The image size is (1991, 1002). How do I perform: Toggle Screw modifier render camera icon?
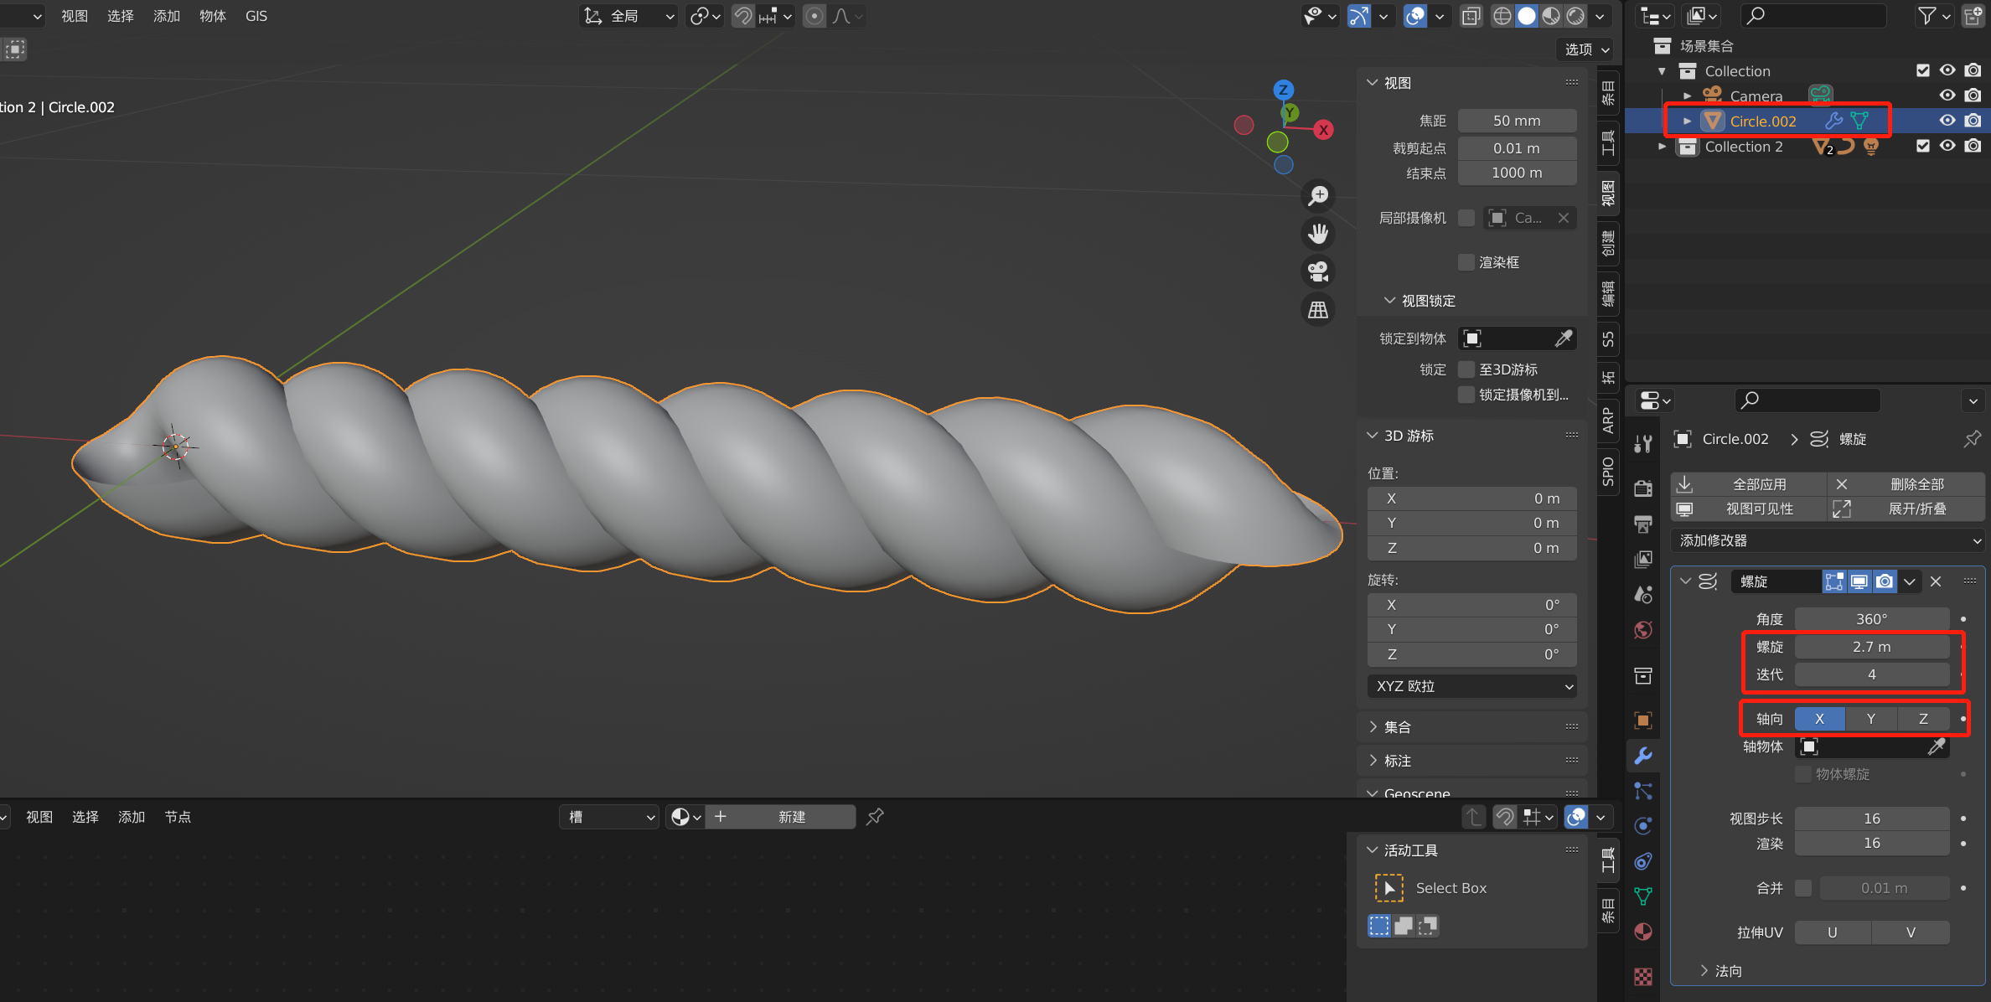coord(1885,581)
